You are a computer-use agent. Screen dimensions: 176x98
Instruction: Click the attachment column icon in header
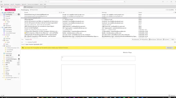click(x=61, y=12)
